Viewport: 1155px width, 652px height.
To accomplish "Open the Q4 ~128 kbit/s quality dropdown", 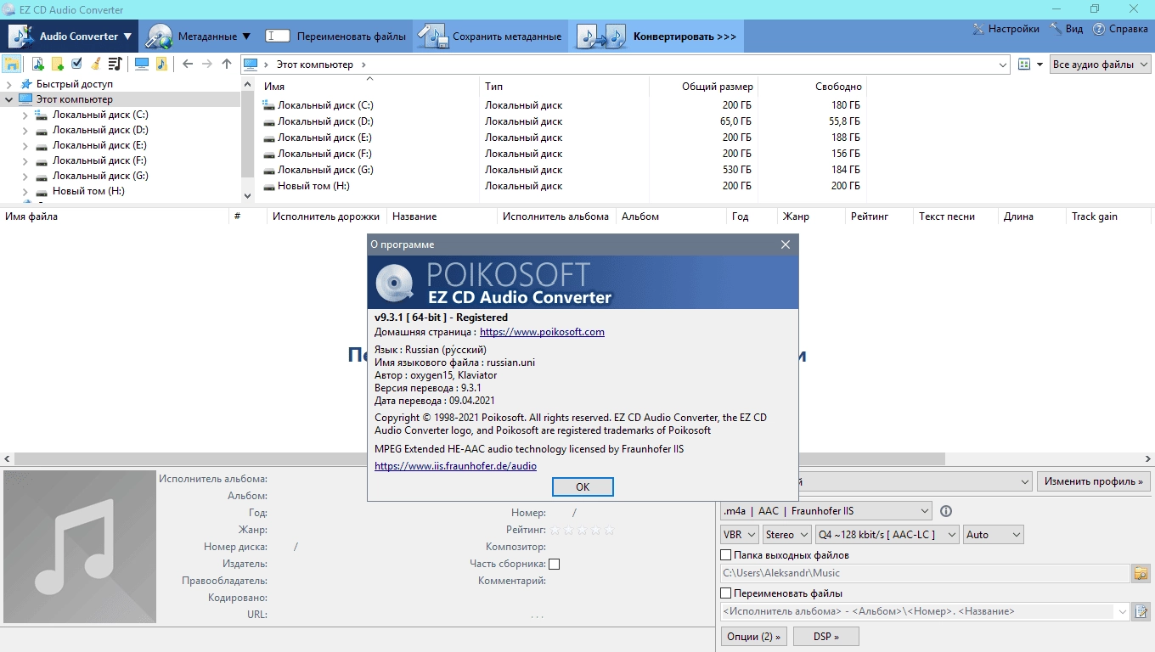I will 887,535.
